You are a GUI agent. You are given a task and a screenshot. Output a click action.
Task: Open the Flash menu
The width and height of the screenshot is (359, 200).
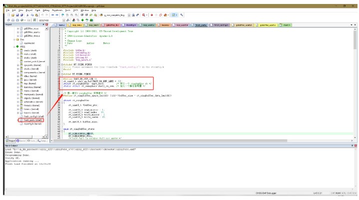(37, 10)
